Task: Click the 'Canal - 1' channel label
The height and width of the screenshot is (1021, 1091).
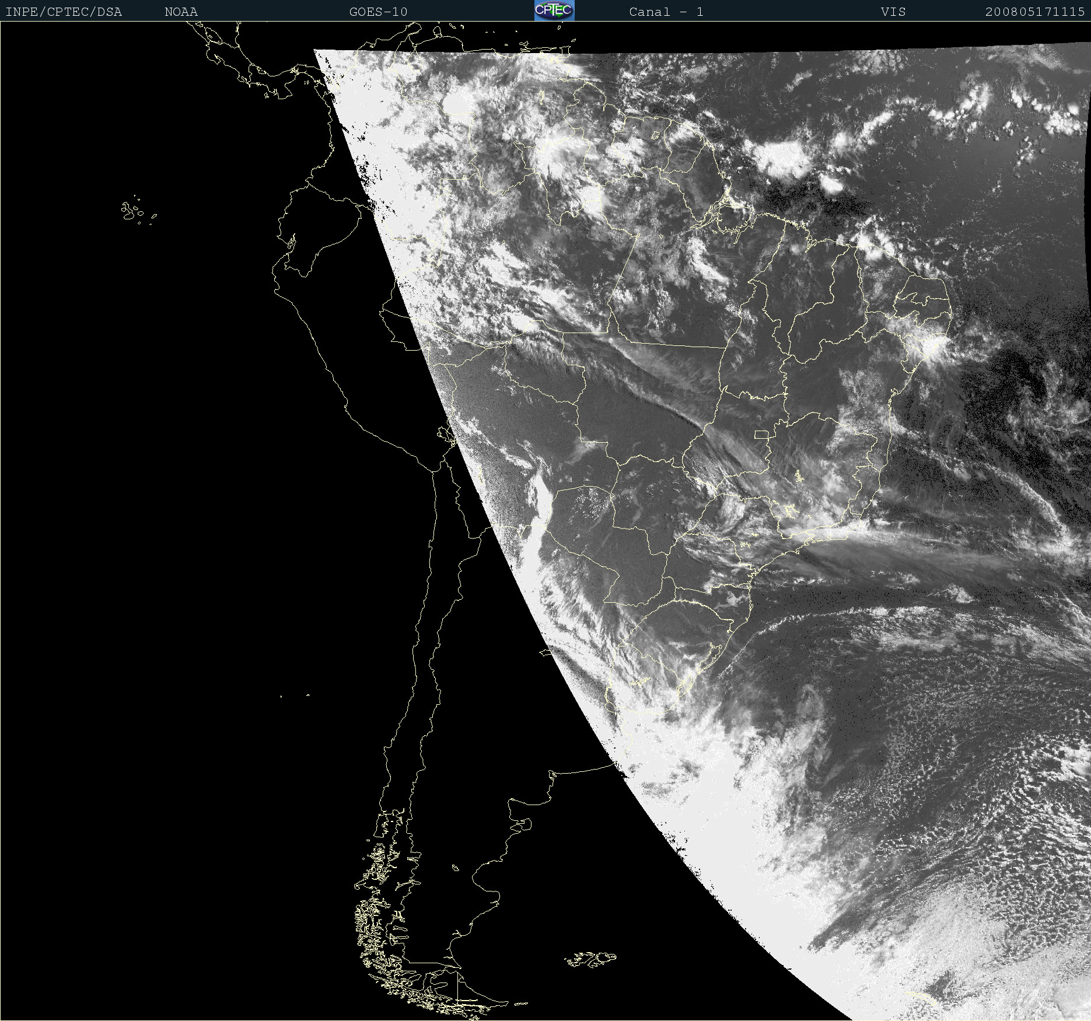Action: click(x=666, y=12)
